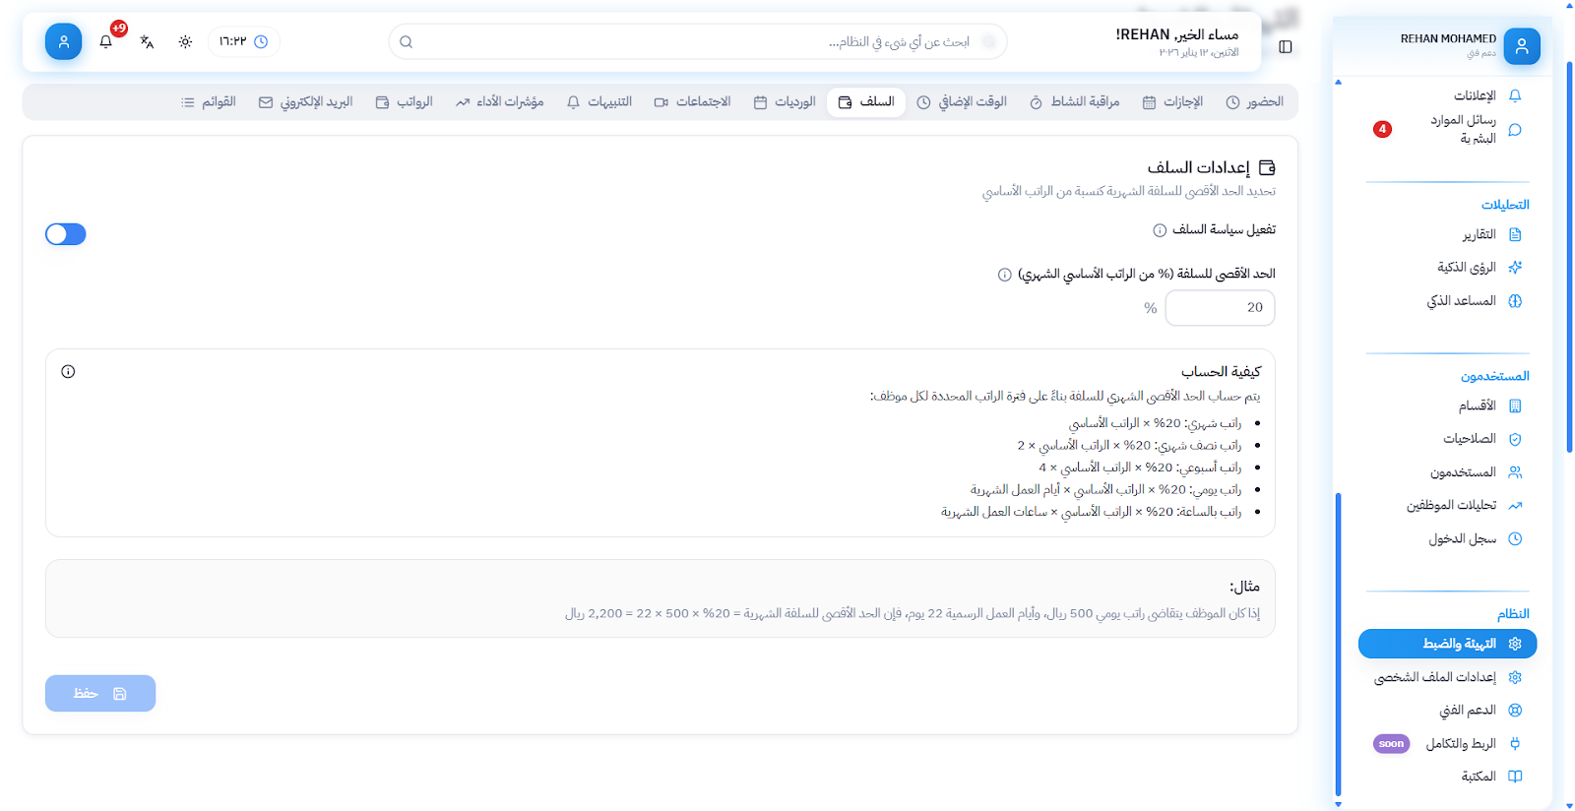Toggle light theme sun icon
This screenshot has width=1575, height=811.
tap(185, 41)
